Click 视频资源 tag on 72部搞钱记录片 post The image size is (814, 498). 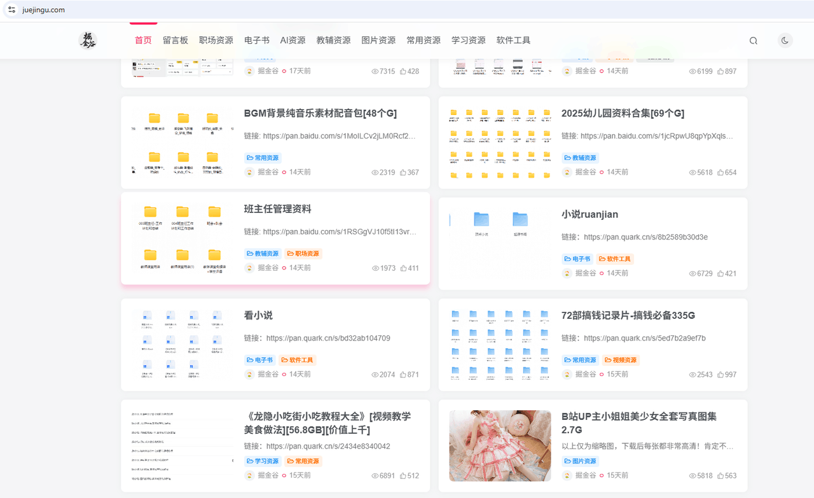click(621, 360)
